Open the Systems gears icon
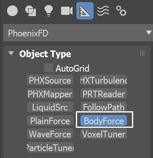Screen dimensions: 153x158 [121, 11]
